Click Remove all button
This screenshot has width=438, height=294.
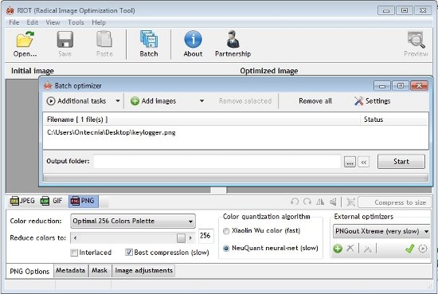[x=315, y=101]
